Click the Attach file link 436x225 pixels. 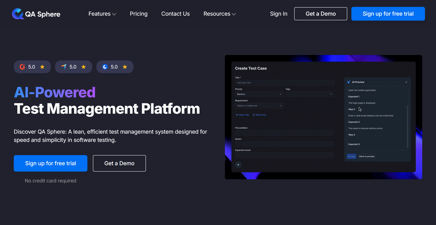[242, 115]
